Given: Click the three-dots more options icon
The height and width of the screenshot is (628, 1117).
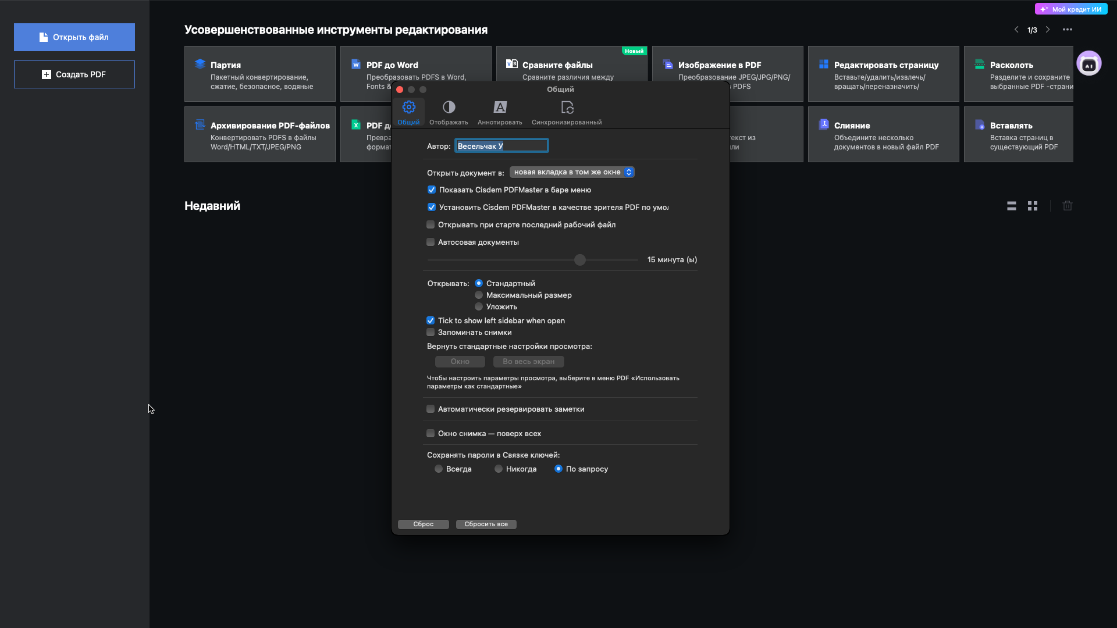Looking at the screenshot, I should [x=1068, y=30].
